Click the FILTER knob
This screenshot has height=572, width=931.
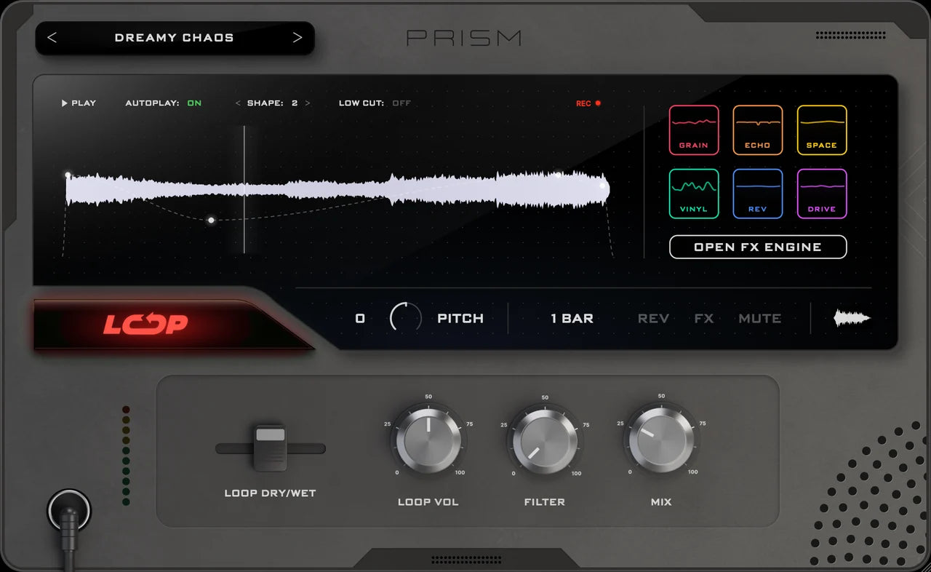coord(545,440)
